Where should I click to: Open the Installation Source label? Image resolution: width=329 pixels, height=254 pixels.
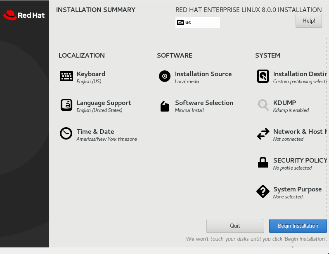click(203, 74)
